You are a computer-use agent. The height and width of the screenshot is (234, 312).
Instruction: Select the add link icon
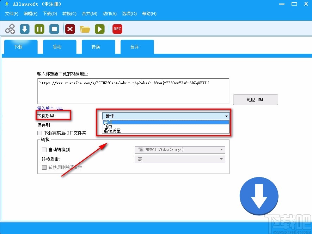coord(10,28)
